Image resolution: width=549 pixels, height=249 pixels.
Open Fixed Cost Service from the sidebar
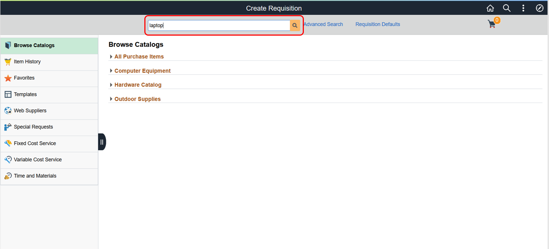click(49, 144)
